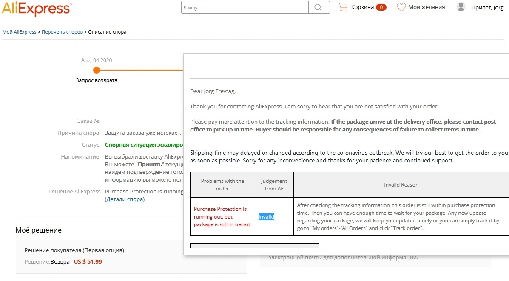Click the 'Заказ №:' label

coord(89,121)
